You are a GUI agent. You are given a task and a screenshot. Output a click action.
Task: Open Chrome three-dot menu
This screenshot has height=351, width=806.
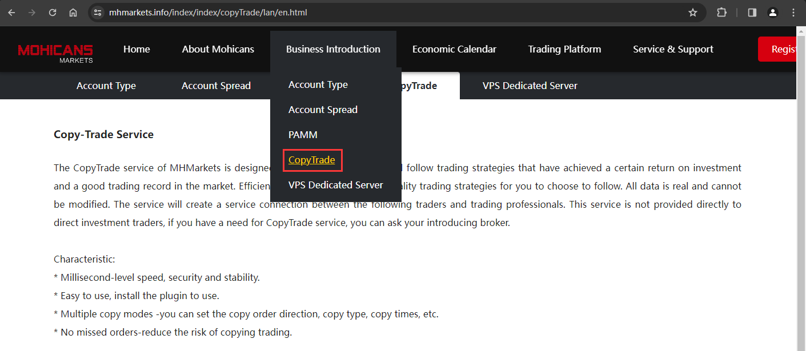pyautogui.click(x=793, y=13)
